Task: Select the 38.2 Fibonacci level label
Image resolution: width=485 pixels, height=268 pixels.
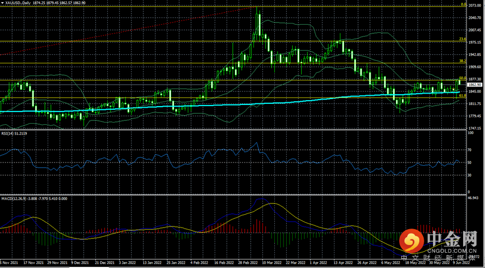Action: pyautogui.click(x=463, y=61)
